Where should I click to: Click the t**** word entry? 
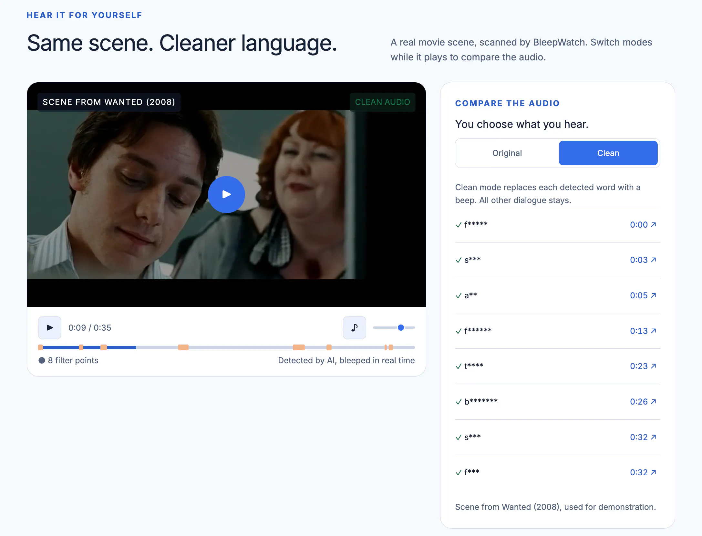pos(474,366)
